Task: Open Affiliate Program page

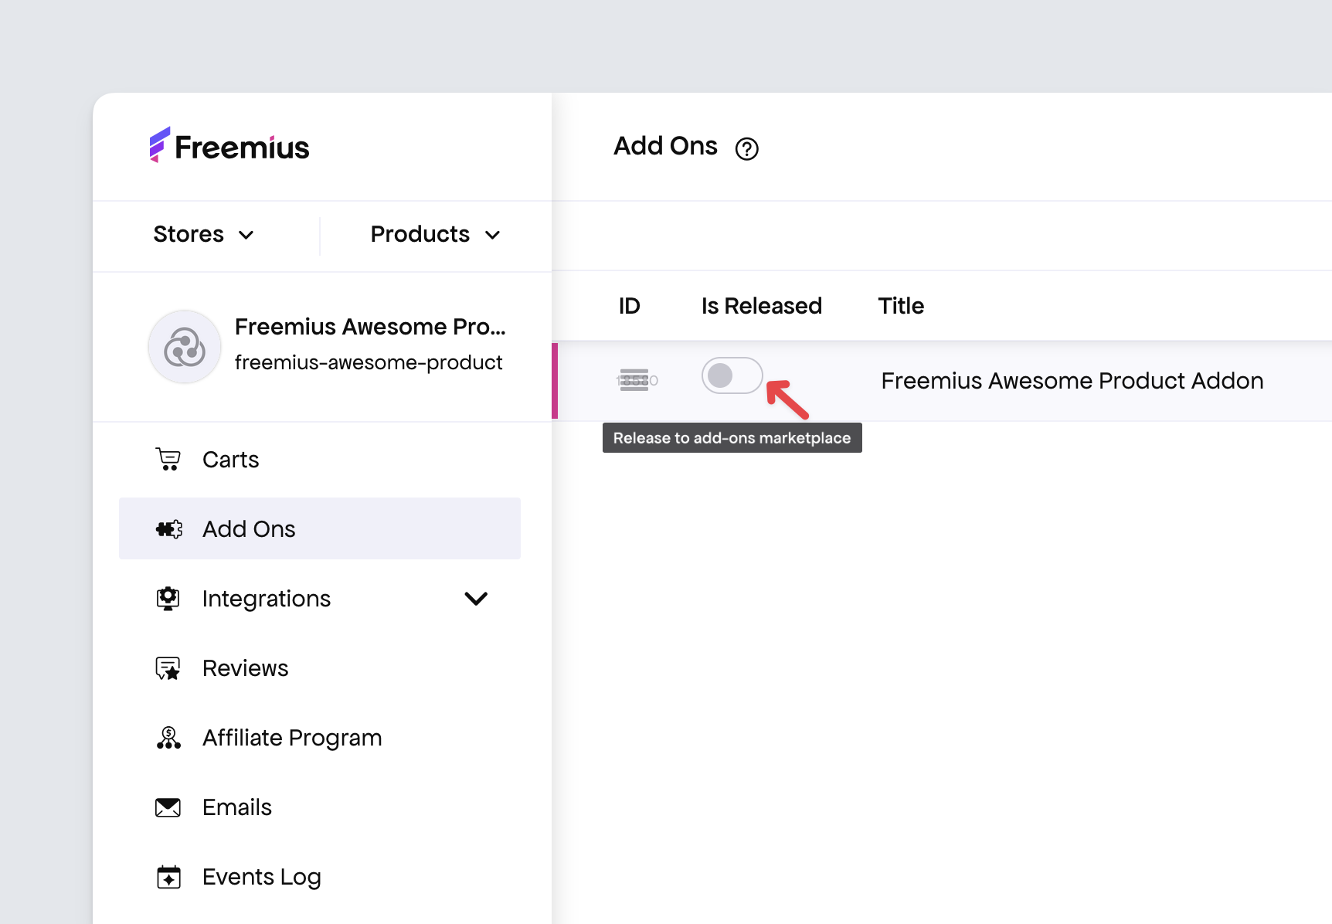Action: tap(320, 738)
